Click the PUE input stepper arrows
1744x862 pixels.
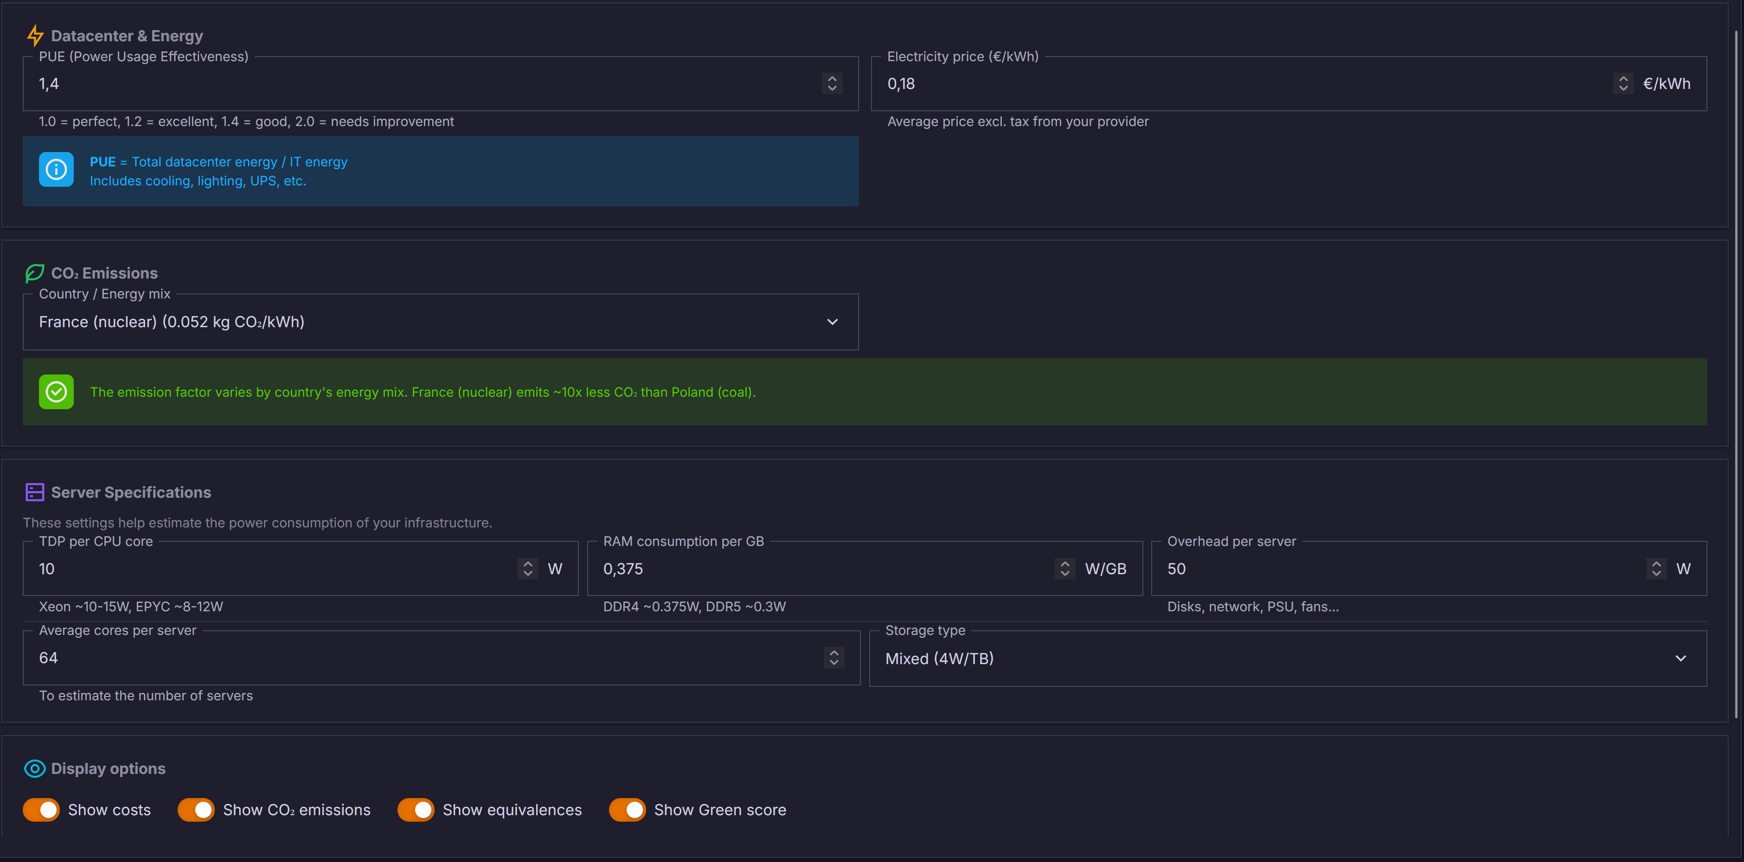point(831,83)
